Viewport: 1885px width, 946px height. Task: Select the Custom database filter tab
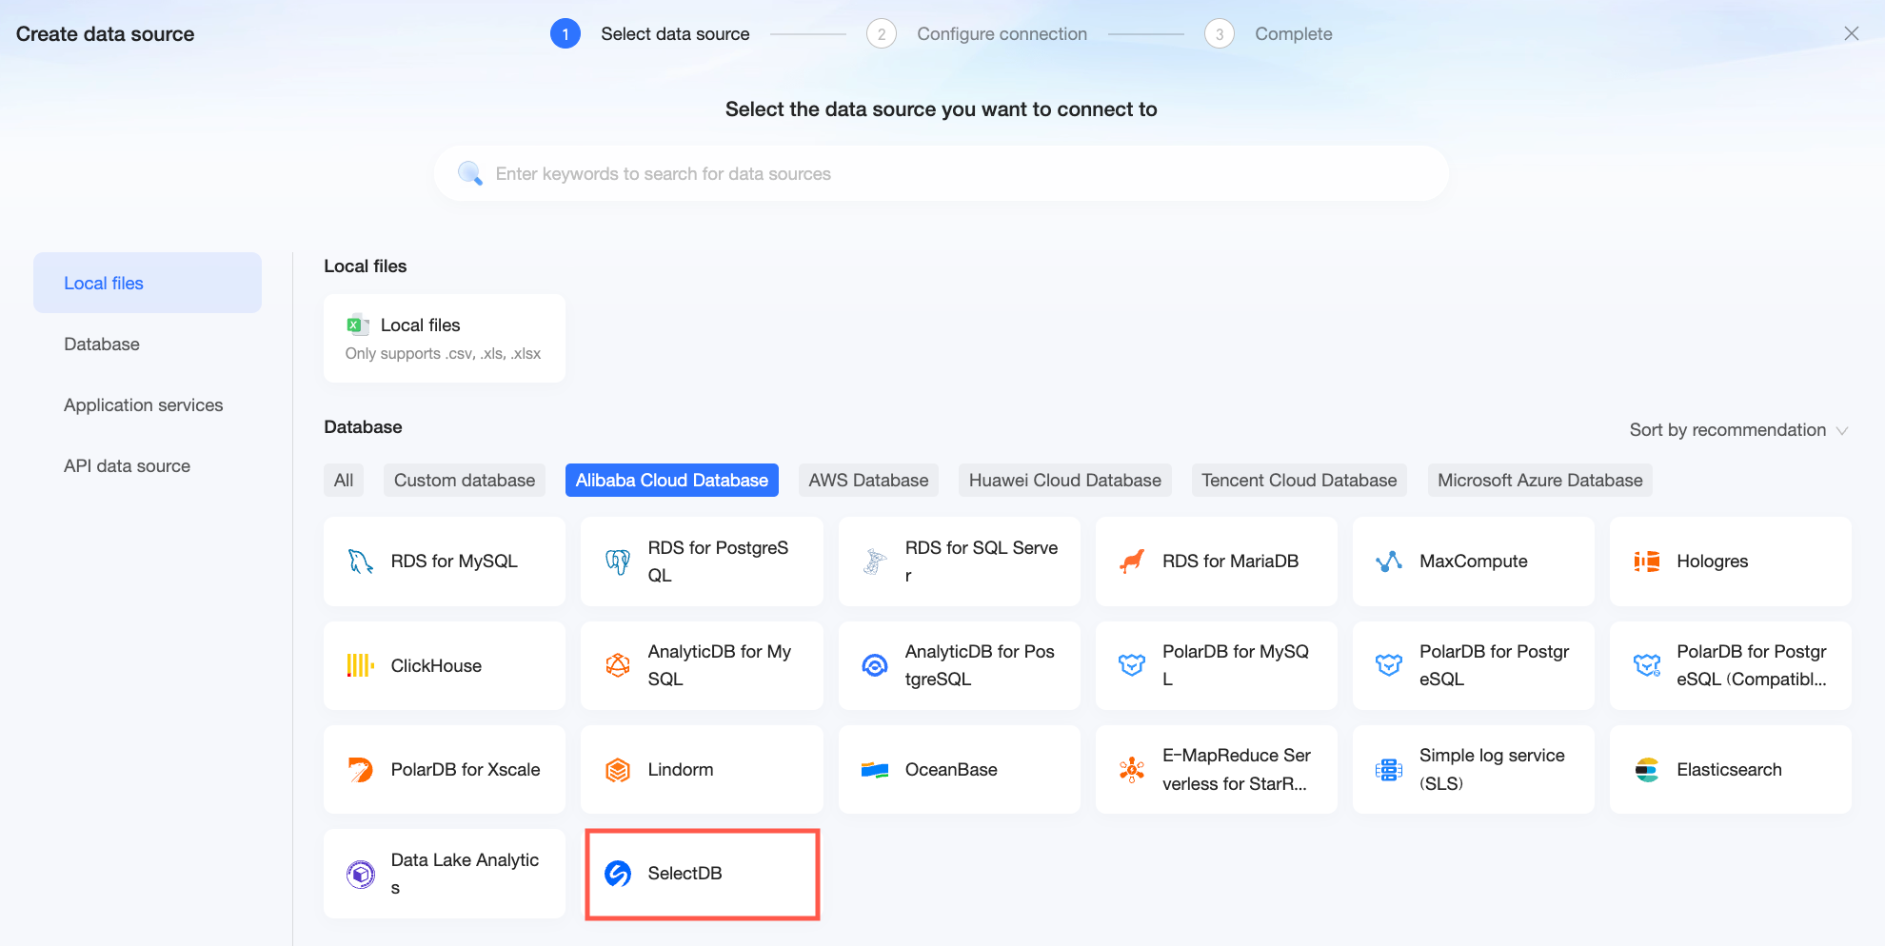465,481
